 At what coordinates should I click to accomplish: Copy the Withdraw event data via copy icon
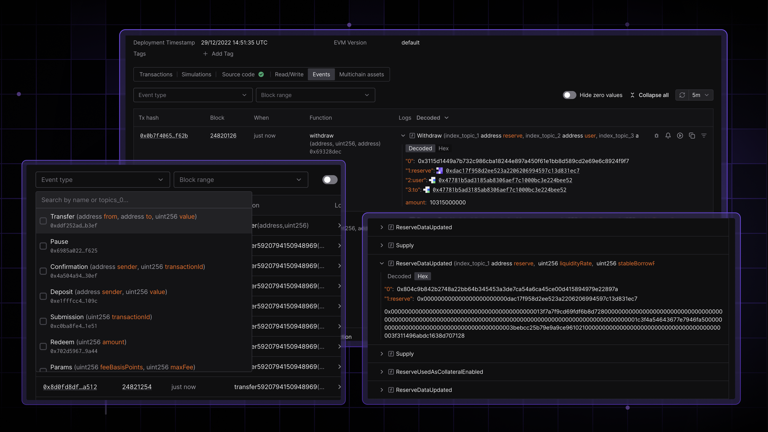(692, 136)
